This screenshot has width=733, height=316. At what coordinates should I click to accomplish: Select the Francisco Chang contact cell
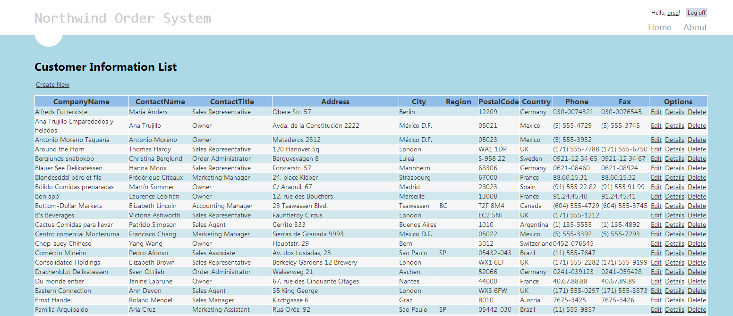click(x=160, y=234)
